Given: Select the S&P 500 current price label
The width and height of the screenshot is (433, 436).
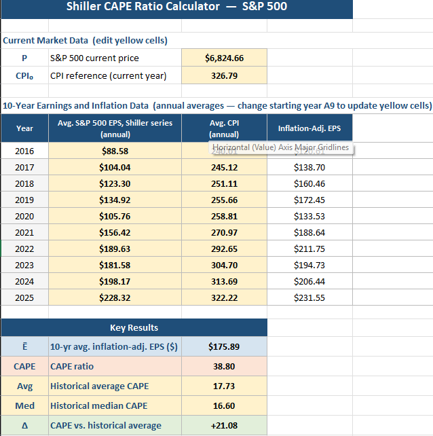Looking at the screenshot, I should click(x=115, y=58).
